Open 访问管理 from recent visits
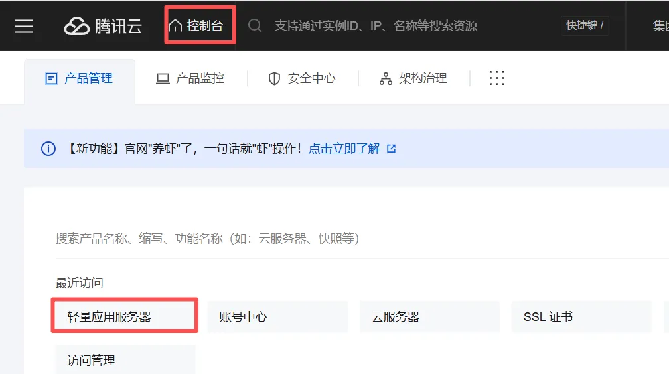Image resolution: width=669 pixels, height=374 pixels. tap(125, 360)
